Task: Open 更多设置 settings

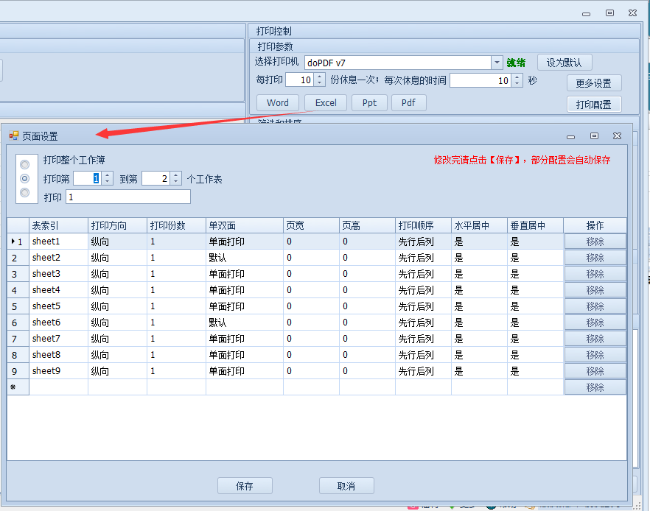Action: (594, 83)
